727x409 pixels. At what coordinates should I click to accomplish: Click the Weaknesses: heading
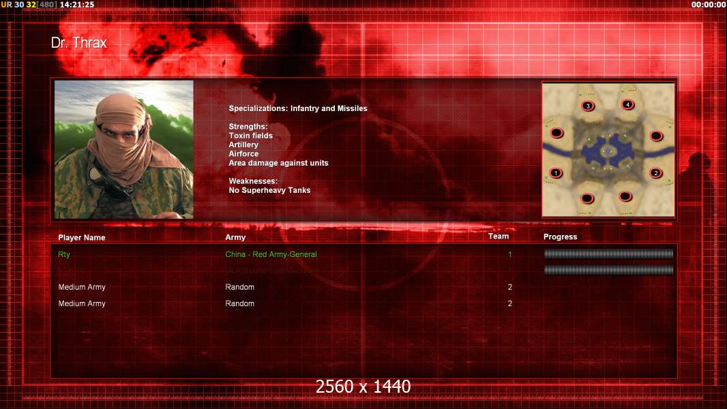[253, 181]
